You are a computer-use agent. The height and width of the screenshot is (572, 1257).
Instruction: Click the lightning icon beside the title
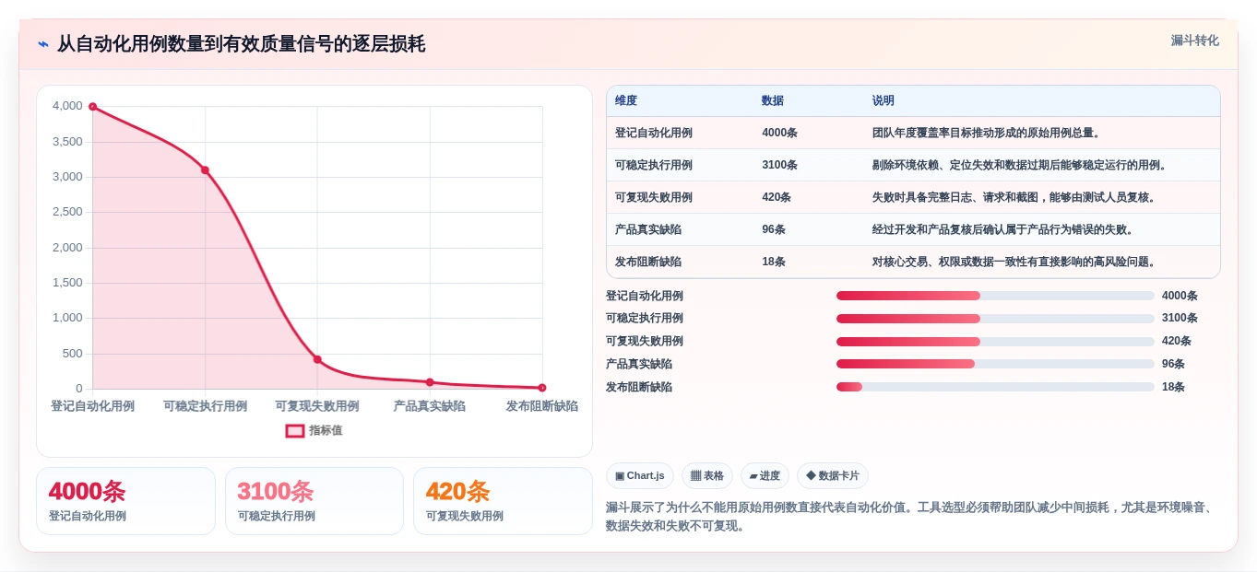pos(43,44)
